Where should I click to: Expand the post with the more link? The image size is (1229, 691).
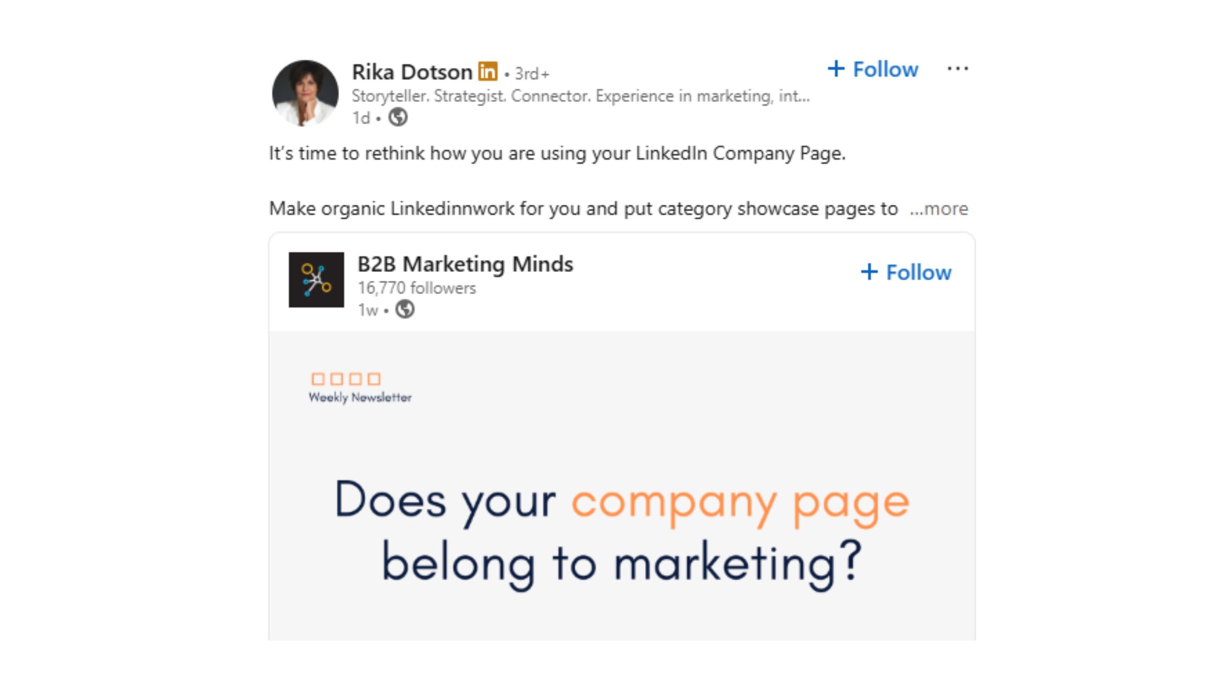(942, 209)
